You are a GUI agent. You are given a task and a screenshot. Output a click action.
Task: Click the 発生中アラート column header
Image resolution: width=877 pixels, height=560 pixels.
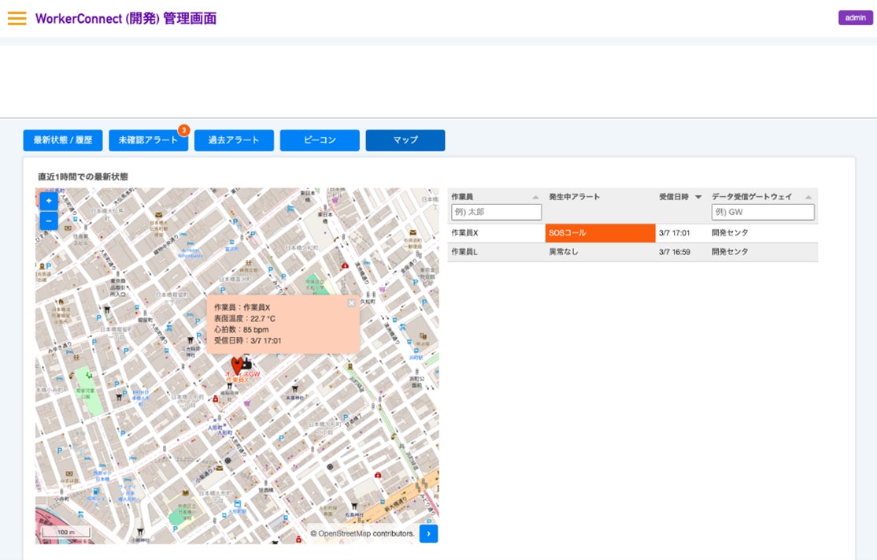(x=575, y=197)
